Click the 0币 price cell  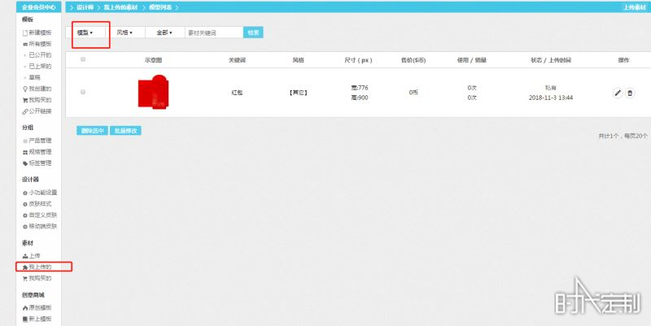(413, 93)
